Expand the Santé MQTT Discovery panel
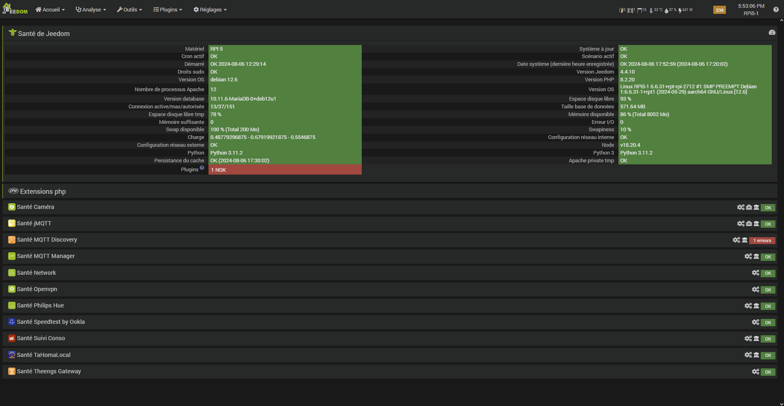 [390, 240]
